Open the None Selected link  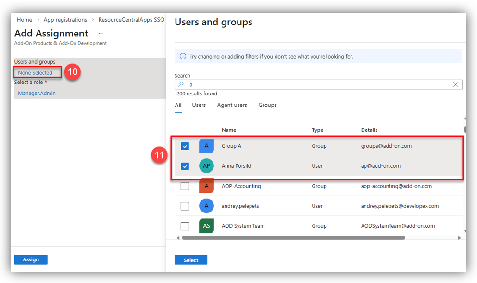click(x=35, y=73)
